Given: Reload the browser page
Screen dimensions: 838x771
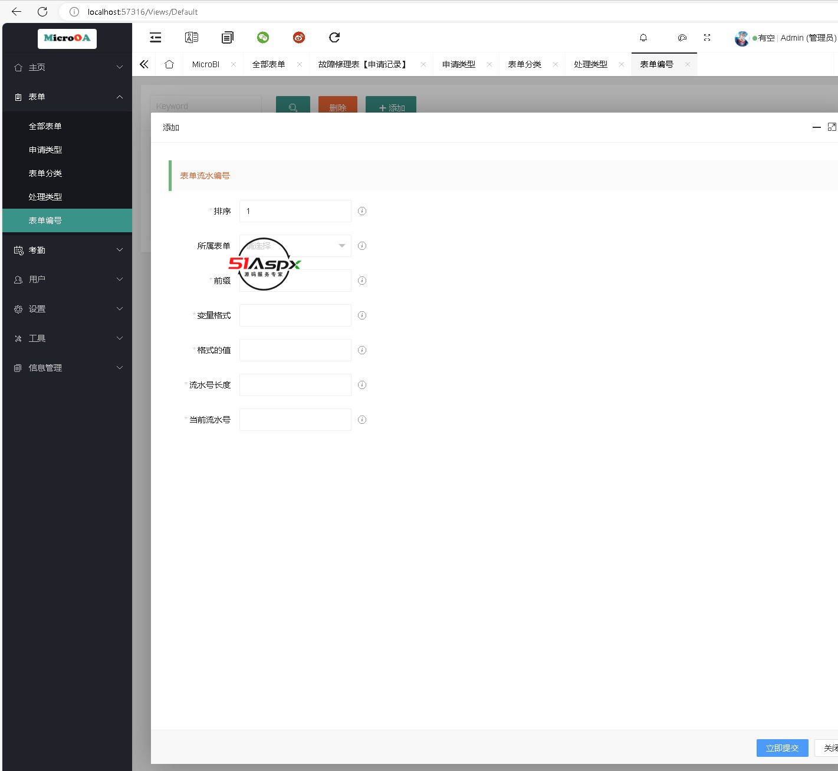Looking at the screenshot, I should tap(42, 12).
